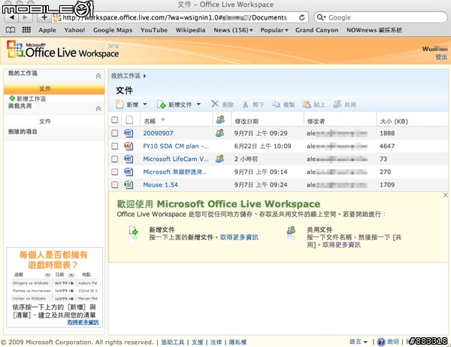
Task: Click the add bookmark plus button
Action: click(44, 17)
